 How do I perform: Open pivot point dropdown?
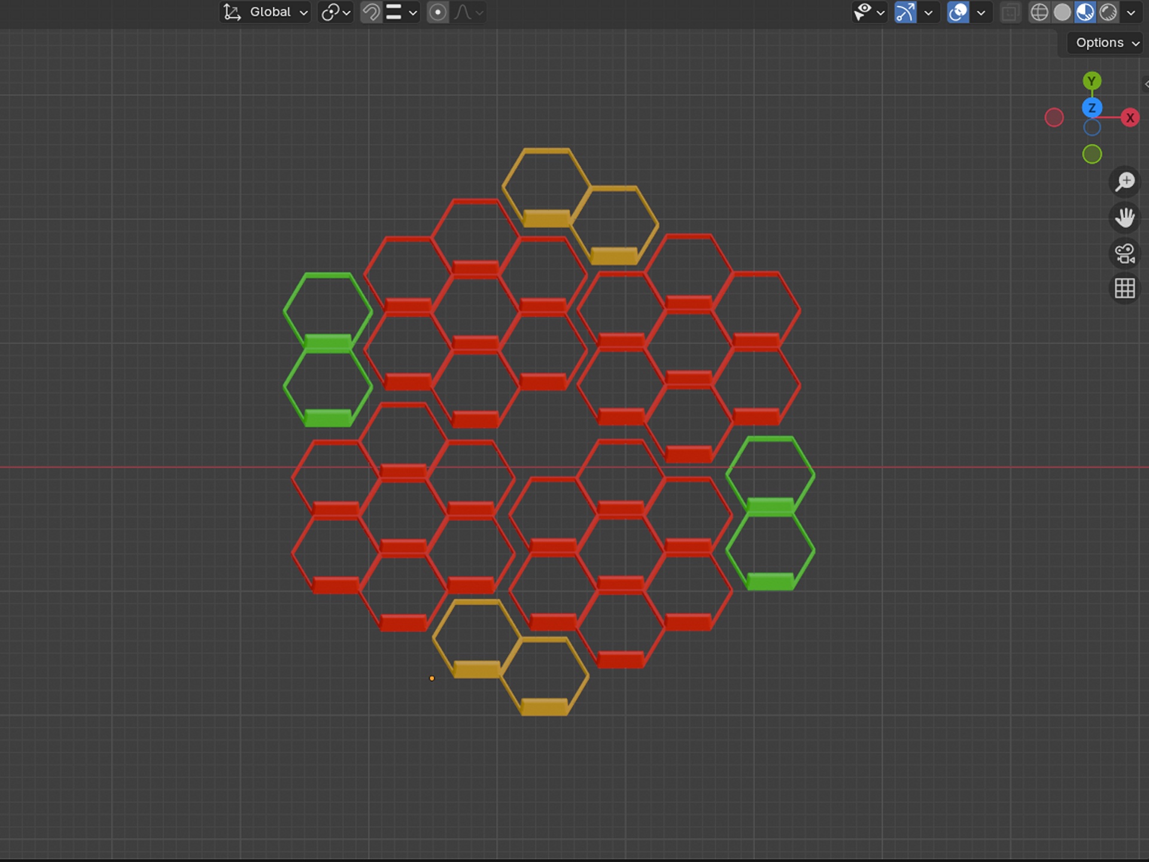[336, 12]
